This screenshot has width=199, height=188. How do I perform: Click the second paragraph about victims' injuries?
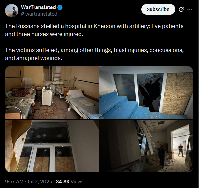tap(94, 54)
